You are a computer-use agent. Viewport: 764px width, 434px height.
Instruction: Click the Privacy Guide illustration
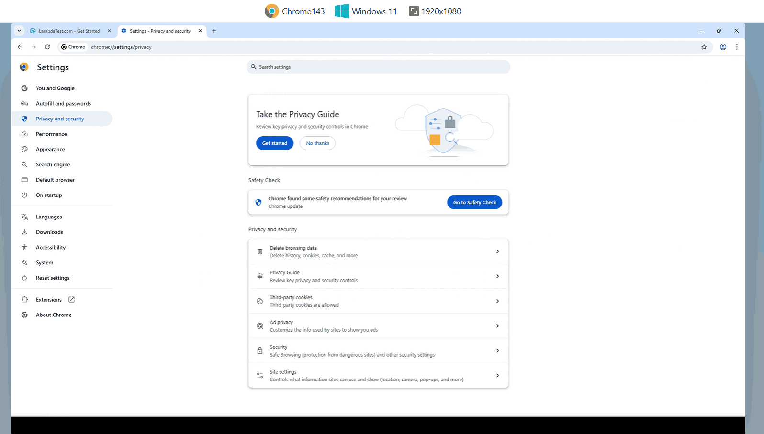(444, 130)
